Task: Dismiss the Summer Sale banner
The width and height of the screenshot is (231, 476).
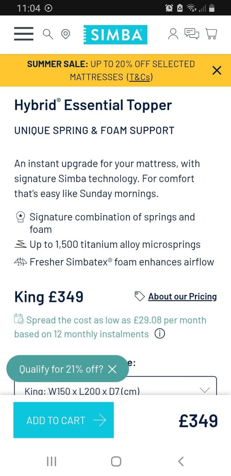Action: coord(217,71)
